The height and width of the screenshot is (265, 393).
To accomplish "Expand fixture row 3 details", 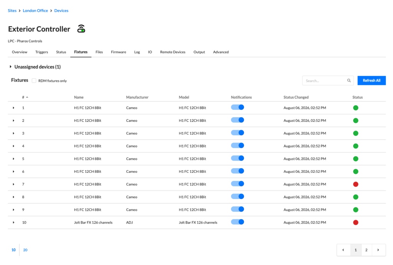I will pyautogui.click(x=13, y=133).
